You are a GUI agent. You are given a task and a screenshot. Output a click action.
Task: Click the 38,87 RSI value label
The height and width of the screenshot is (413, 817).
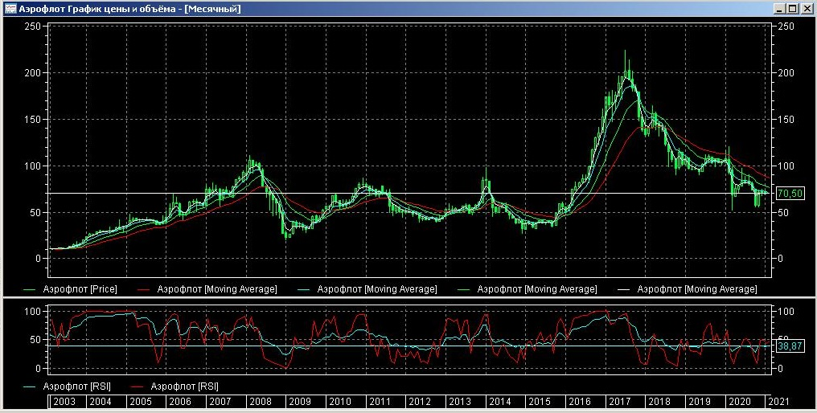coord(790,346)
